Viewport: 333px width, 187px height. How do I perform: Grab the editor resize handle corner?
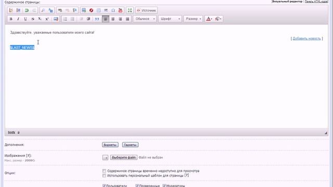[326, 133]
